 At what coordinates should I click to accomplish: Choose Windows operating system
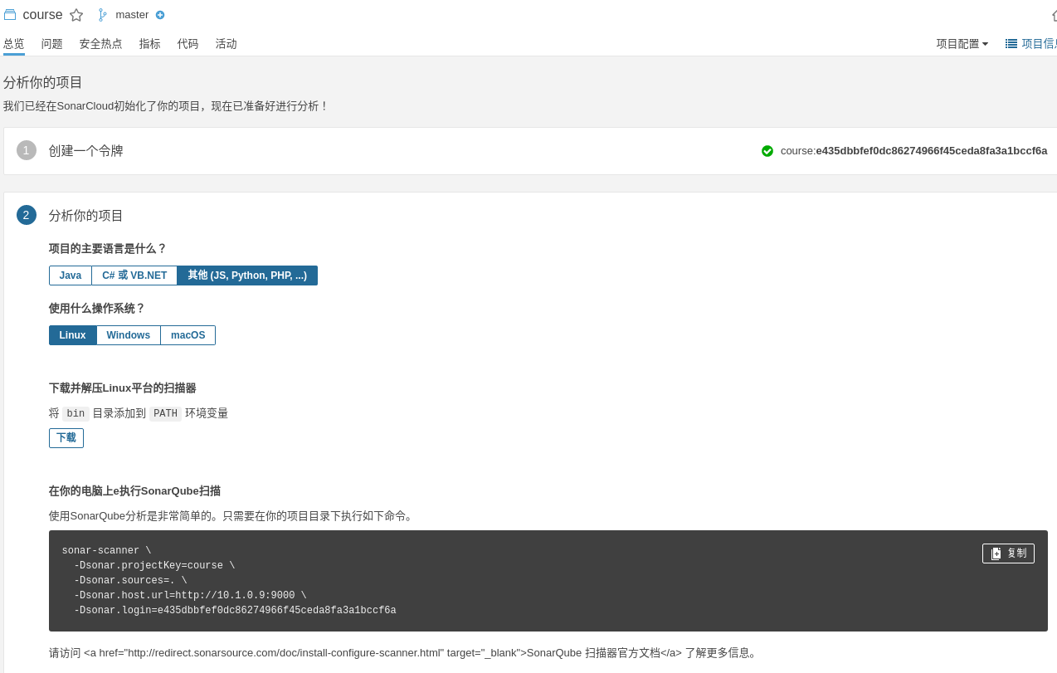129,335
